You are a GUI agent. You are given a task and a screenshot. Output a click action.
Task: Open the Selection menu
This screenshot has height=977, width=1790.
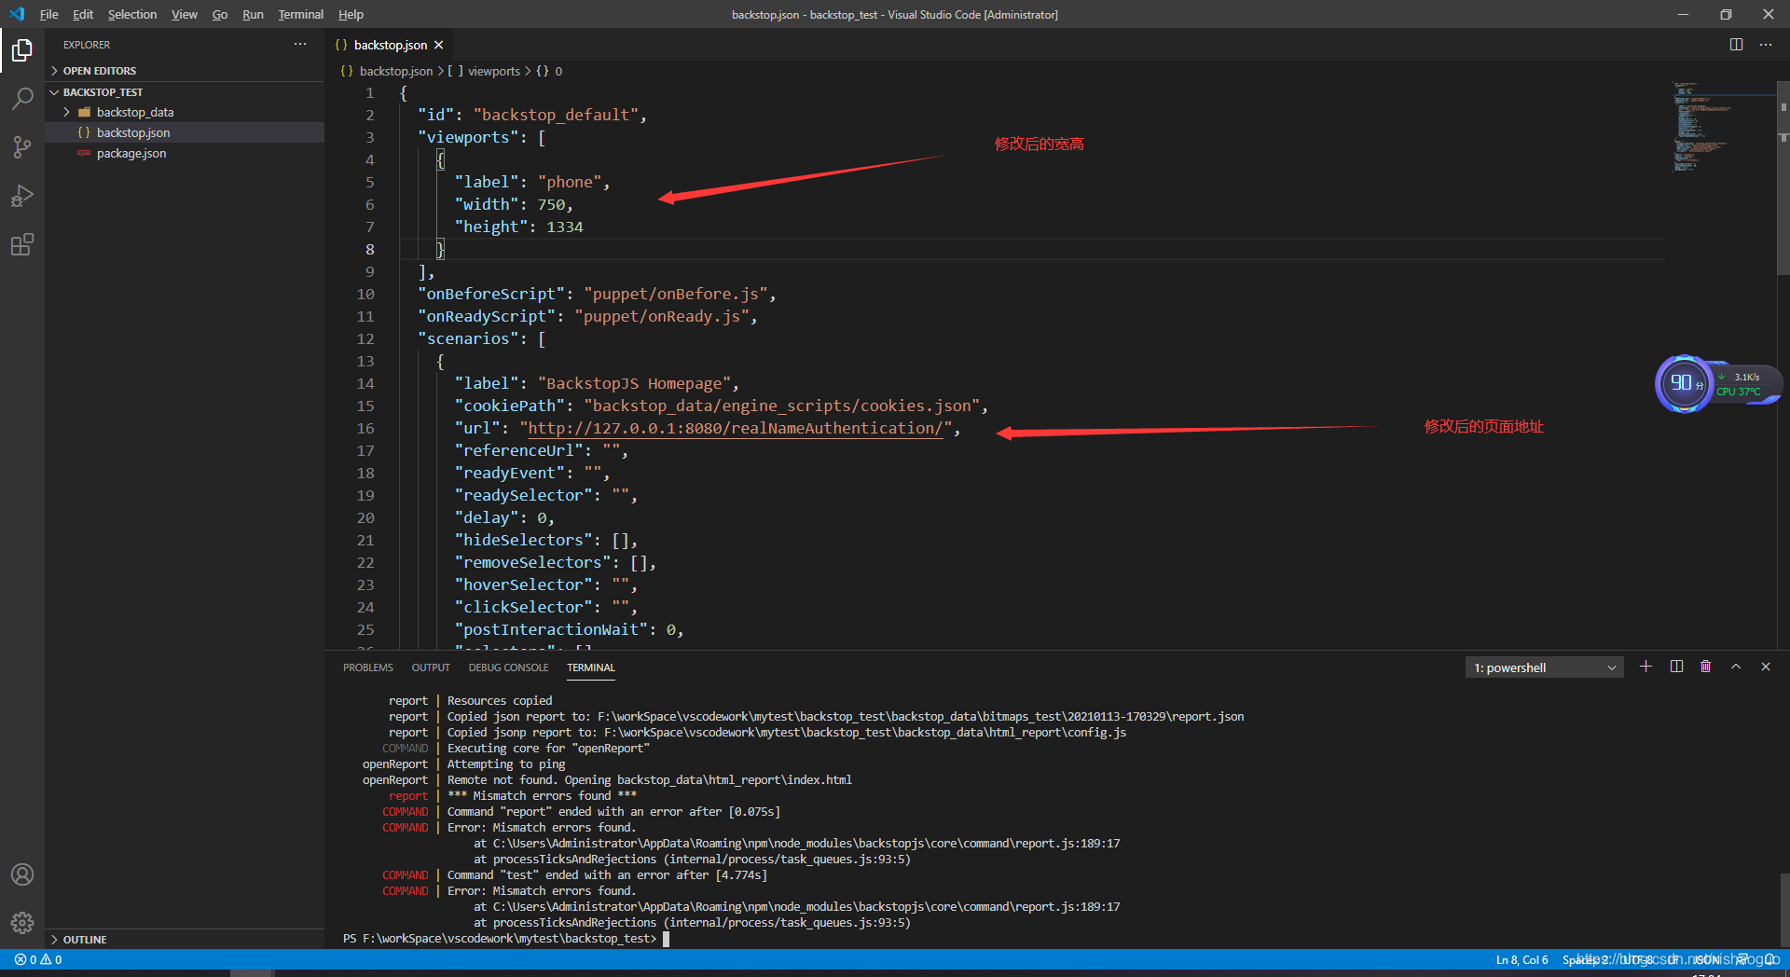(x=132, y=14)
